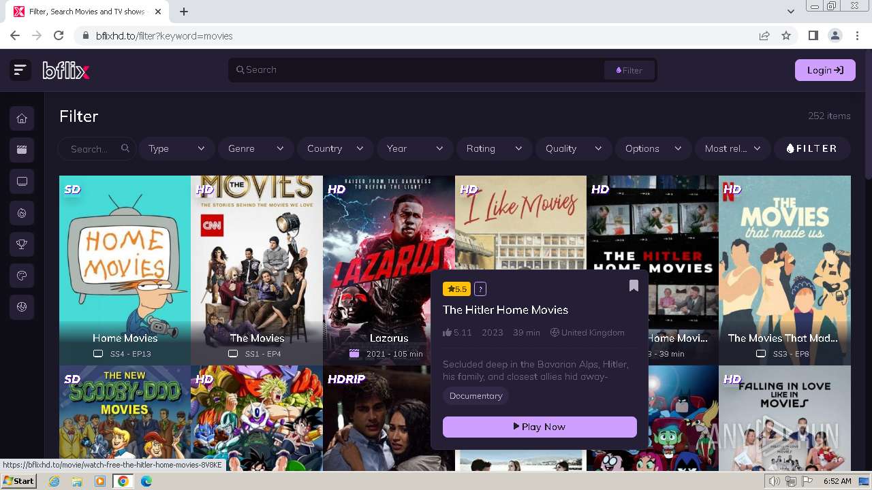Image resolution: width=872 pixels, height=490 pixels.
Task: Open the trending flame icon in sidebar
Action: (22, 213)
